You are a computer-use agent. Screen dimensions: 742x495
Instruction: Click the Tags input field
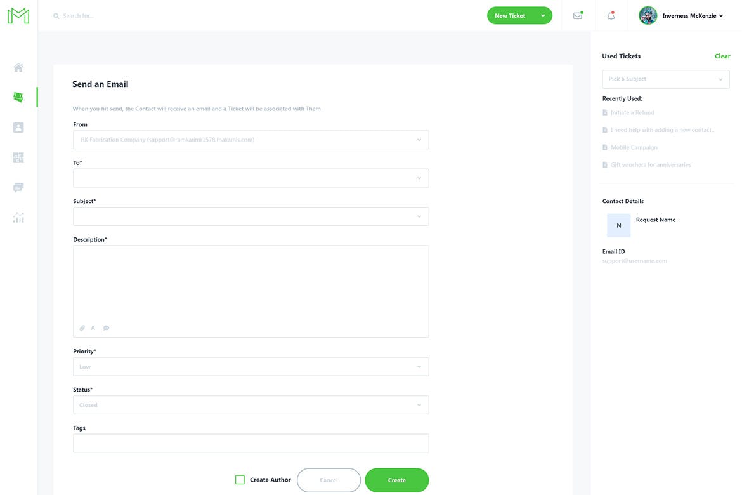[251, 443]
